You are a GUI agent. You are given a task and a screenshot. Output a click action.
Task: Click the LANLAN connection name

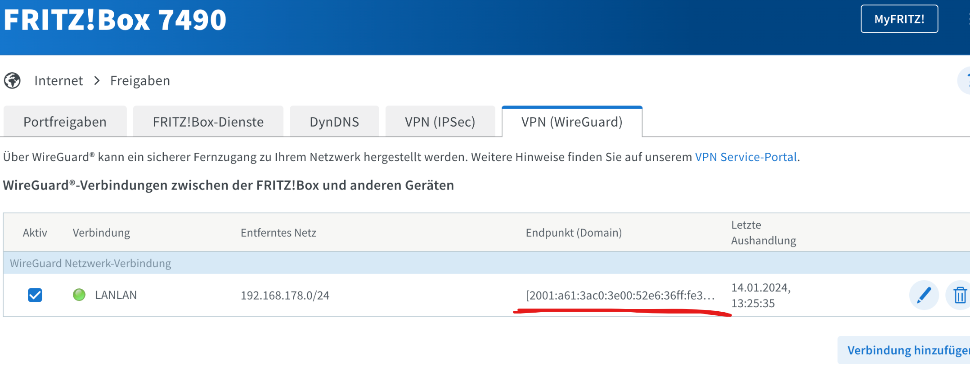pyautogui.click(x=116, y=295)
